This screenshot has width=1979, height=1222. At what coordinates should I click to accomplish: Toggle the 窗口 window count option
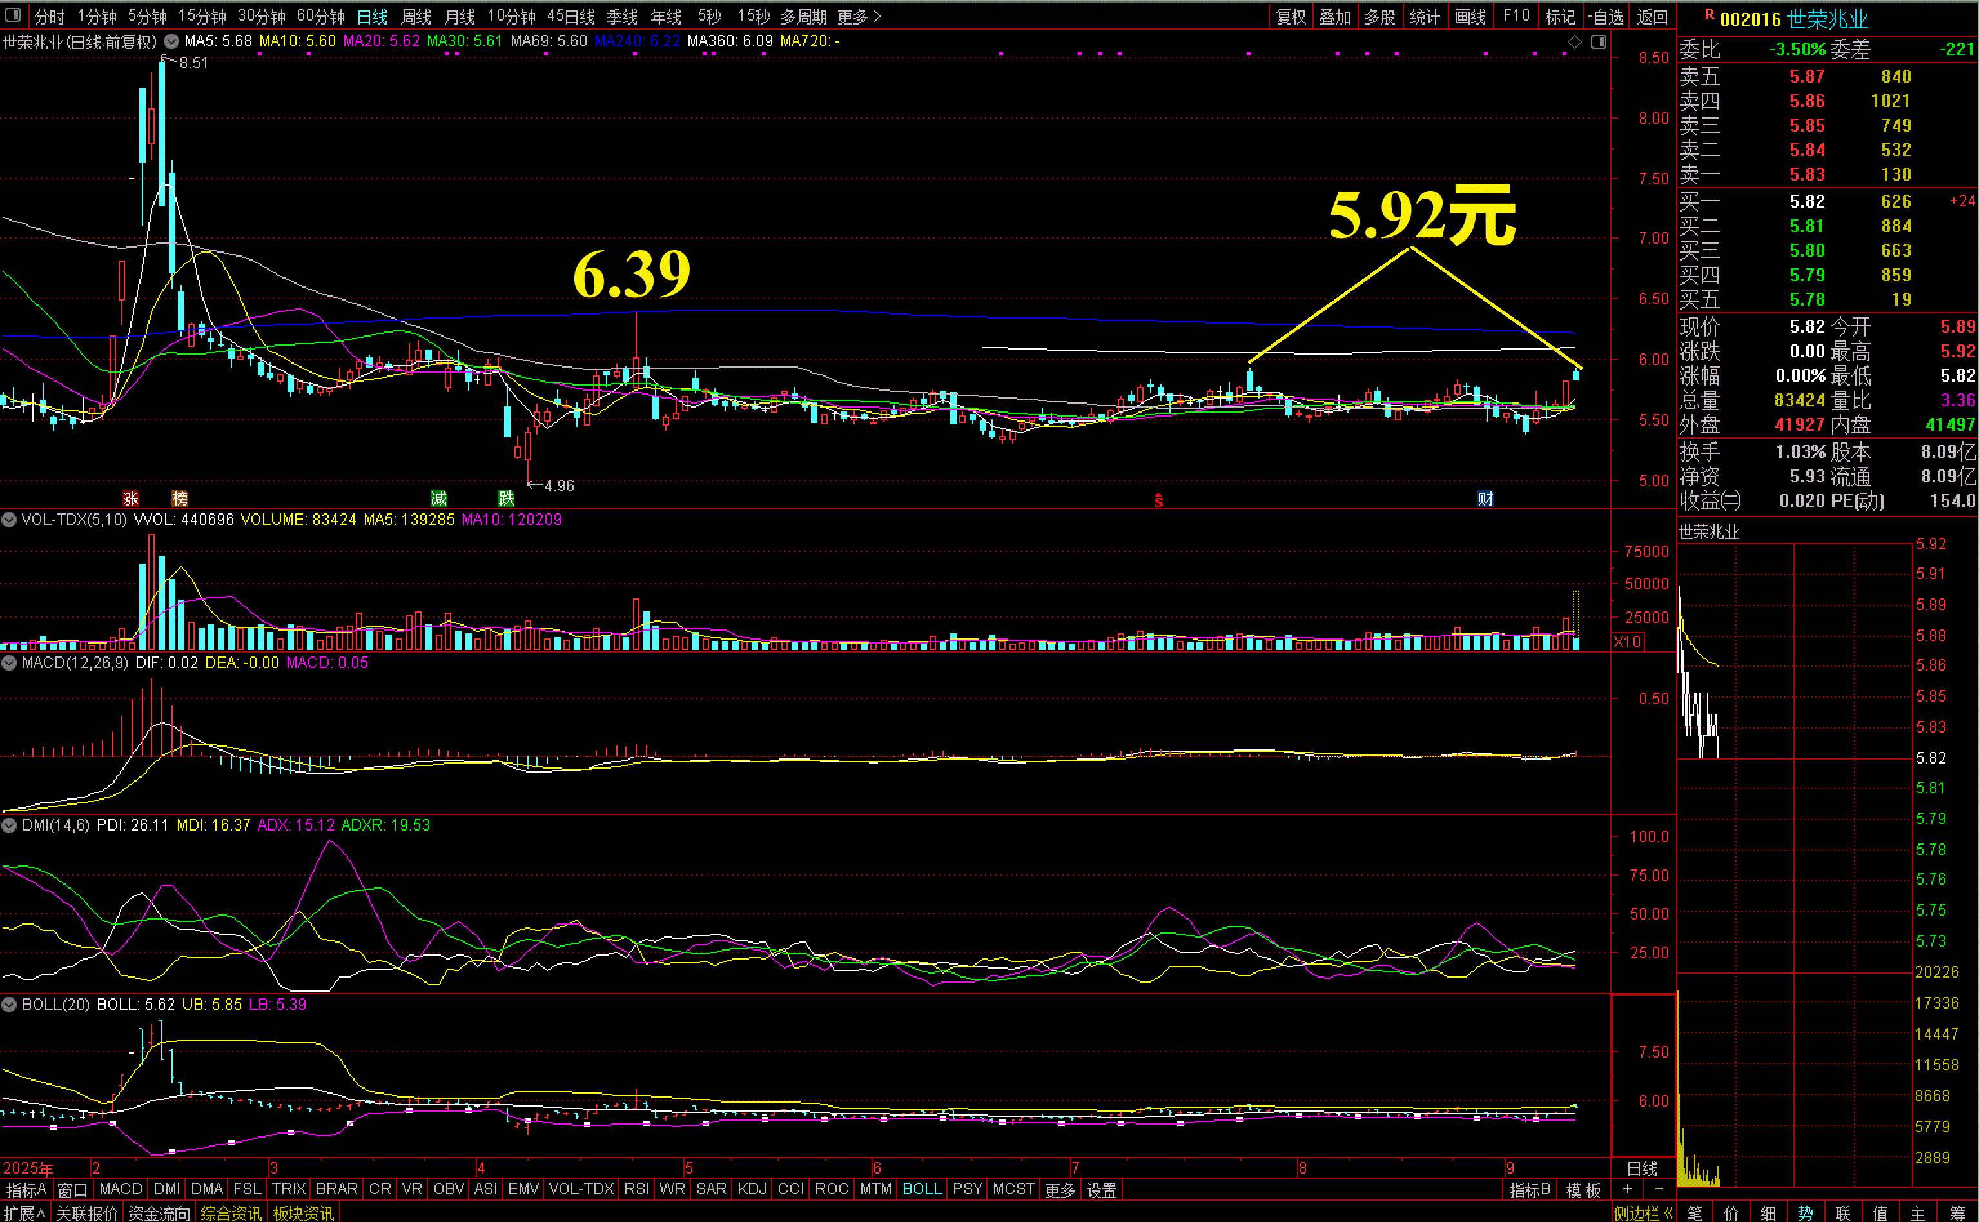coord(73,1190)
